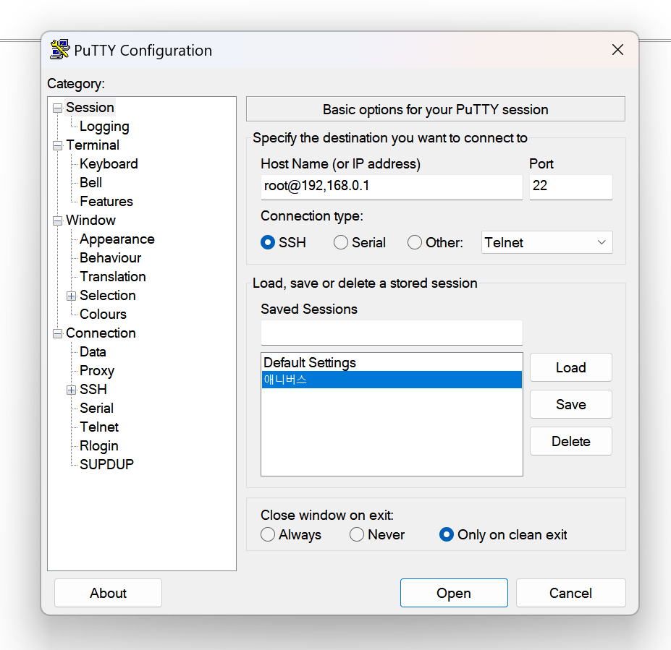Open the Keyboard settings category
Viewport: 671px width, 650px height.
[x=109, y=164]
